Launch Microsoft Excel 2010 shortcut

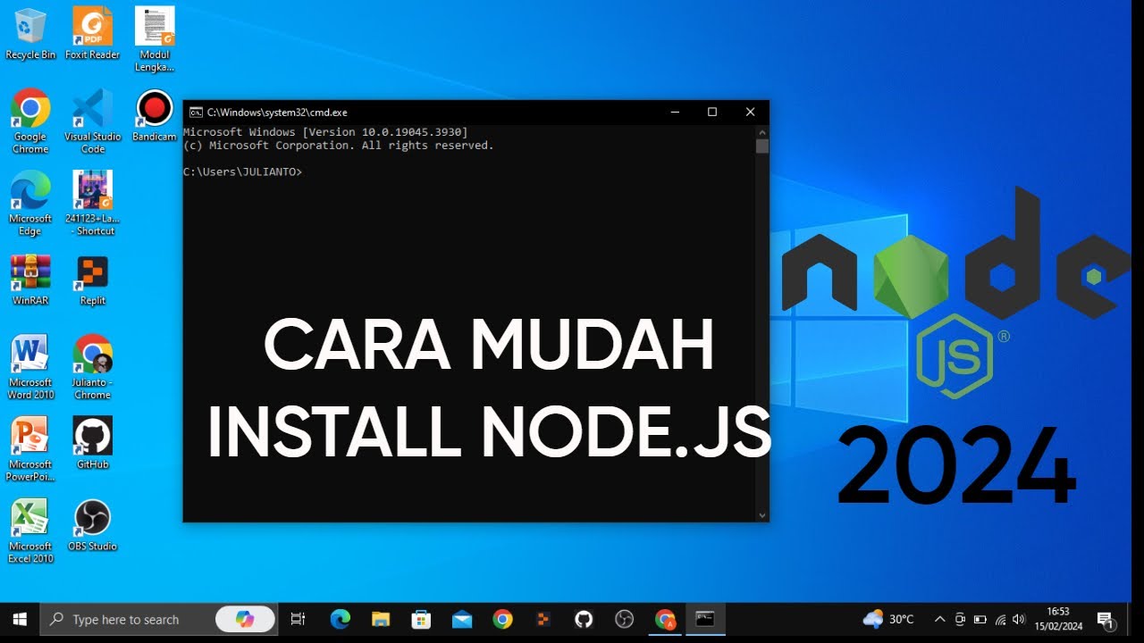point(30,530)
